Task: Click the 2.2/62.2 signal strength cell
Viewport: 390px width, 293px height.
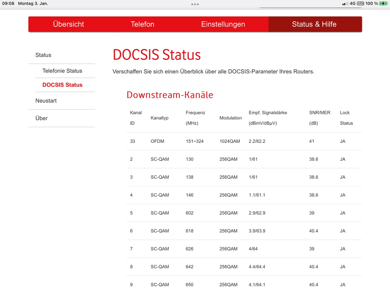Action: coord(257,141)
